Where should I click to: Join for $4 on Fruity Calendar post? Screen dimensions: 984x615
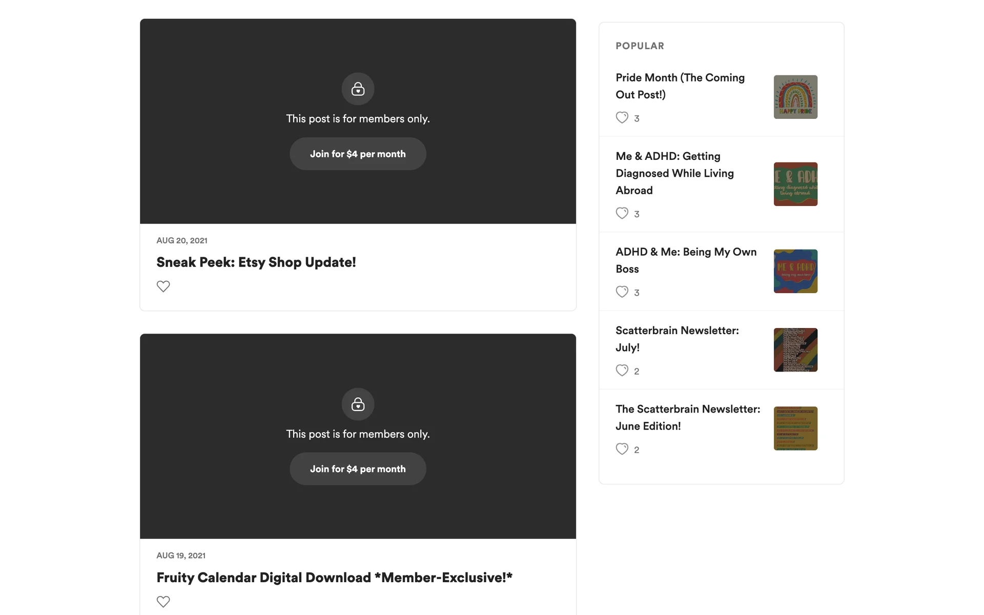coord(358,469)
